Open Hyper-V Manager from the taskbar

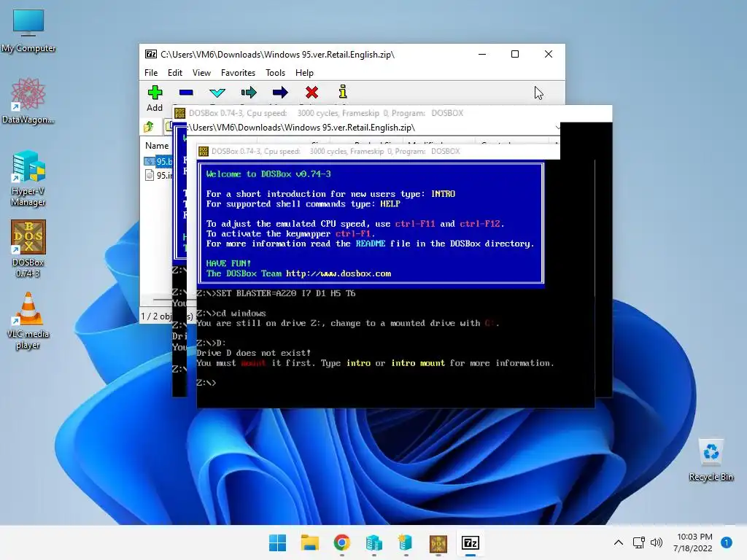374,542
